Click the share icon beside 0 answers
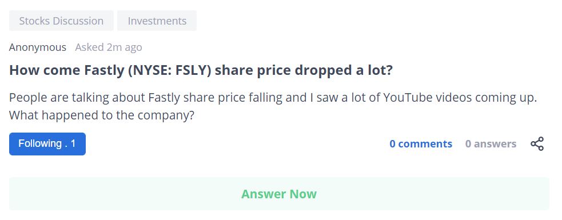Image resolution: width=562 pixels, height=220 pixels. pyautogui.click(x=537, y=143)
